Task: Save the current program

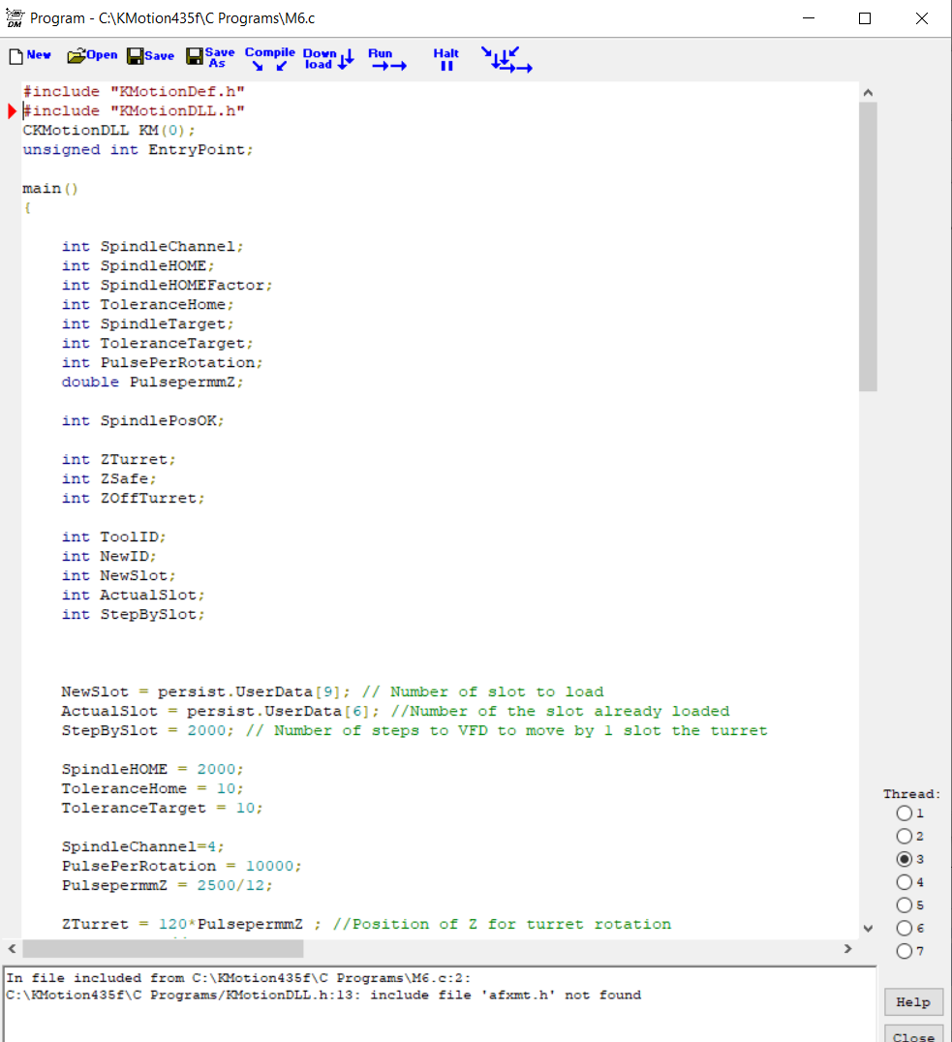Action: [x=150, y=56]
